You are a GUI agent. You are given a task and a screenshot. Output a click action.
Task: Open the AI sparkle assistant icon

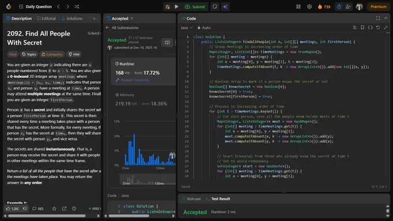click(225, 7)
